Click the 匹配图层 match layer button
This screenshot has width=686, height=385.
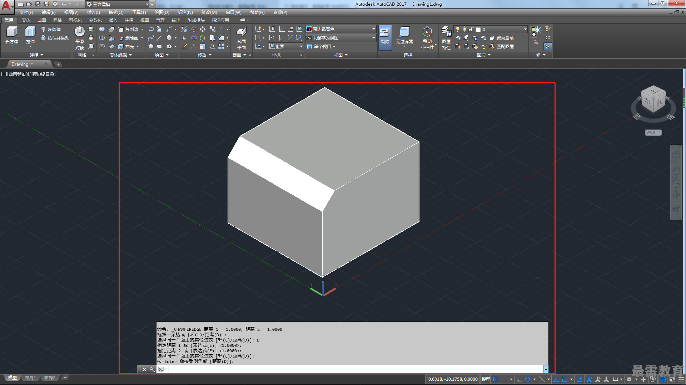502,46
